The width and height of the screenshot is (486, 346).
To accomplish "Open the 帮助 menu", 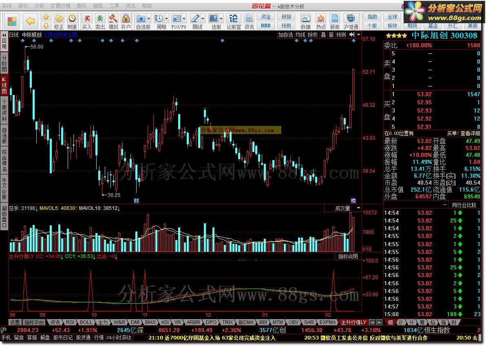I will click(x=147, y=6).
